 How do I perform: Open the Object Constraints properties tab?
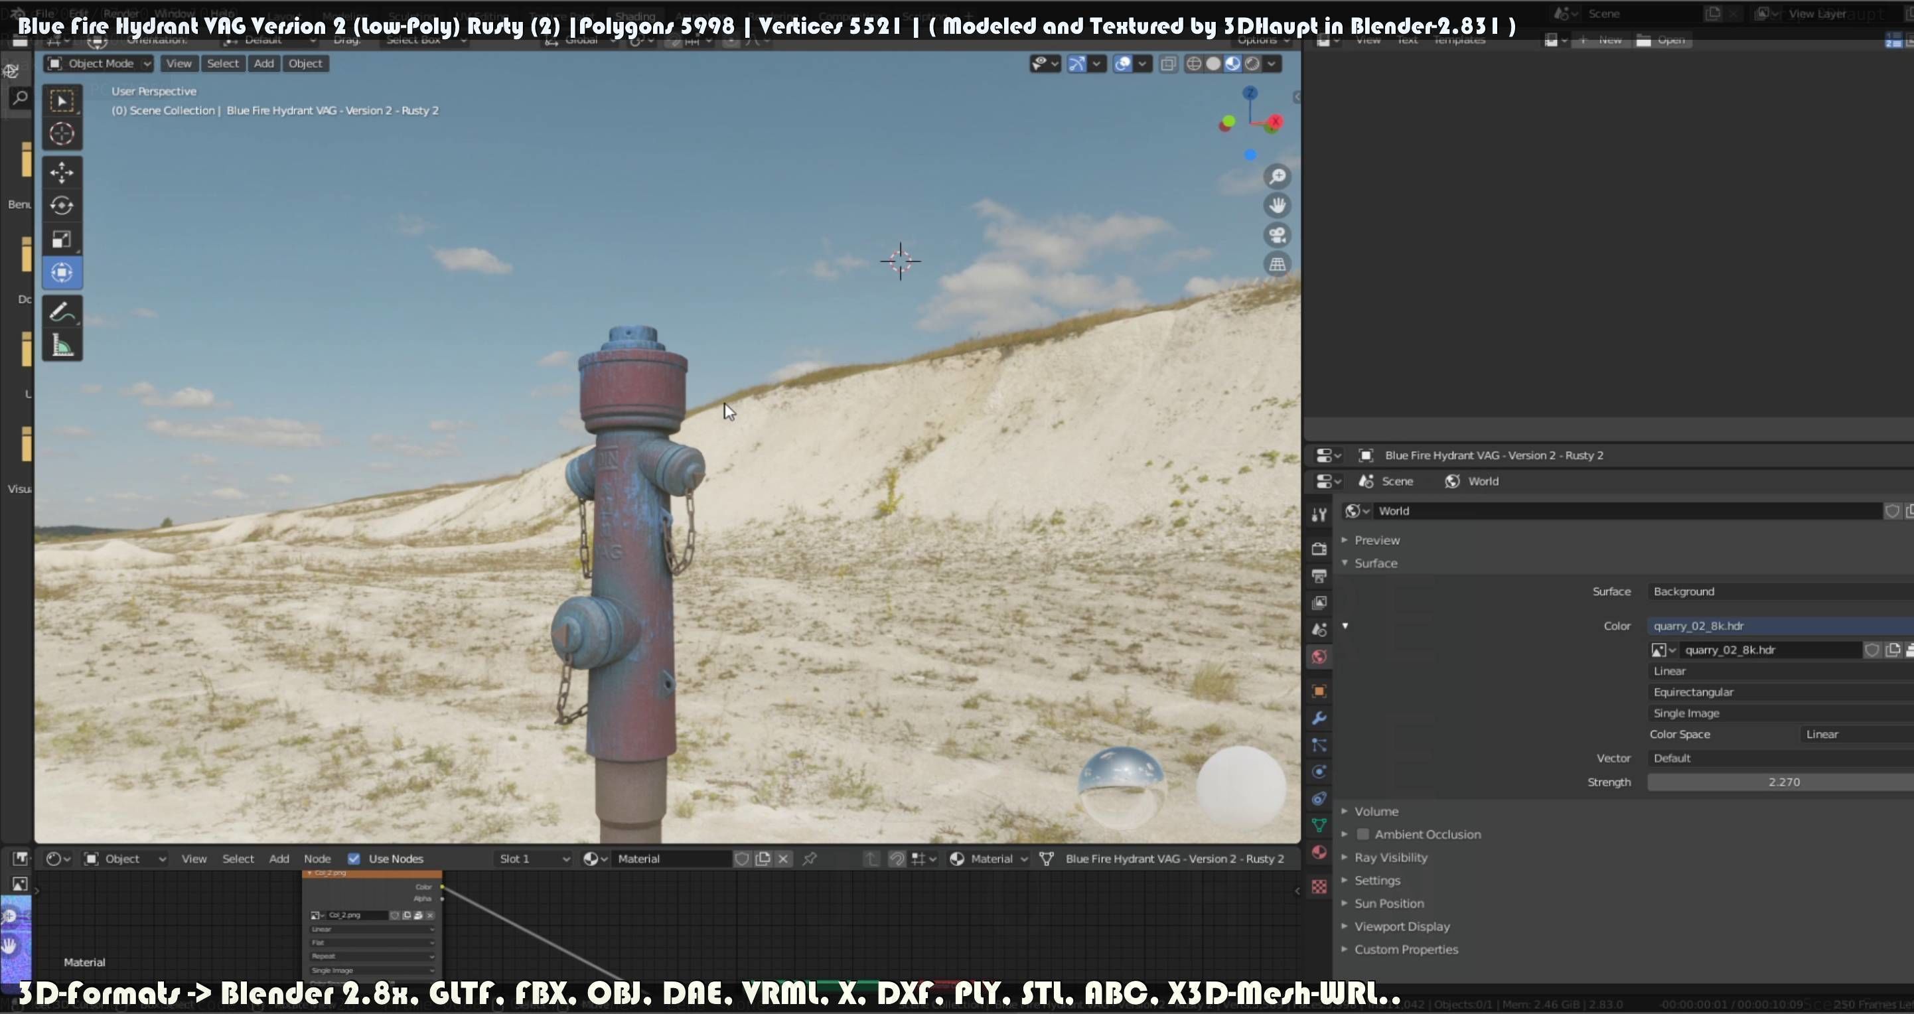pyautogui.click(x=1319, y=798)
